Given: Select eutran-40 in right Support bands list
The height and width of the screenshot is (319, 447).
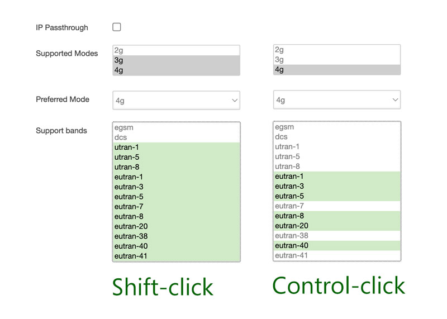Looking at the screenshot, I should (x=337, y=245).
